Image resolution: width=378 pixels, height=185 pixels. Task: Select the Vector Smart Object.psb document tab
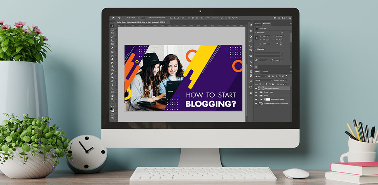(x=142, y=22)
